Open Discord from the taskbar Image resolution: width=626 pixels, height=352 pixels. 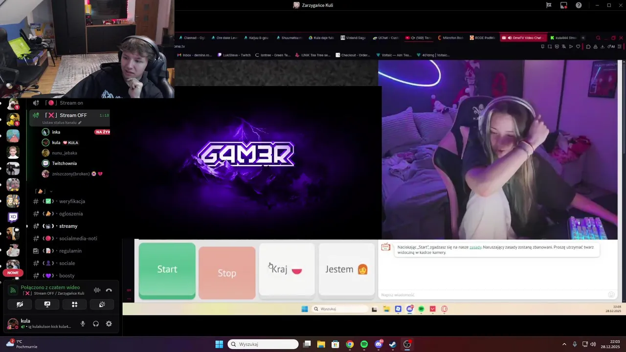coord(379,344)
